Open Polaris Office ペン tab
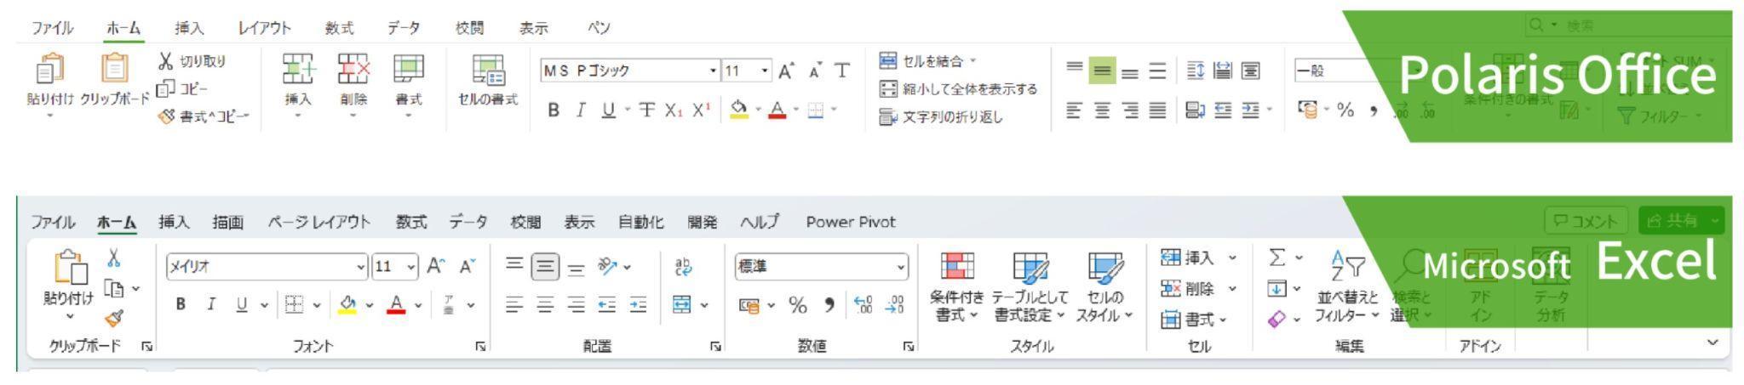 click(x=599, y=28)
